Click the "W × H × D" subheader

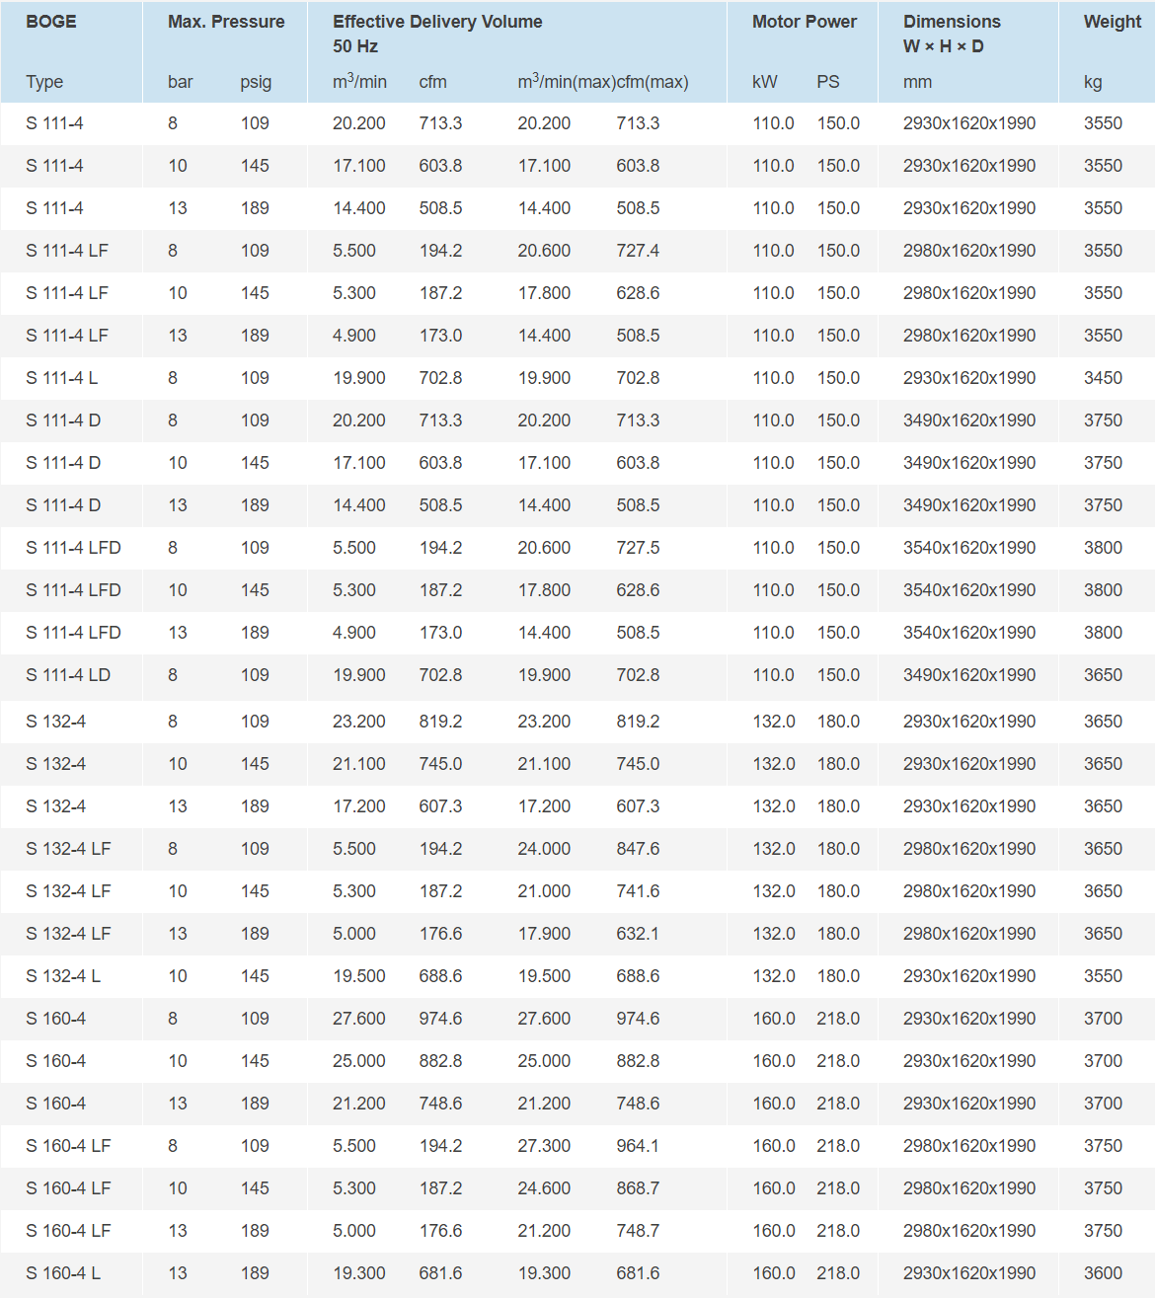coord(944,46)
